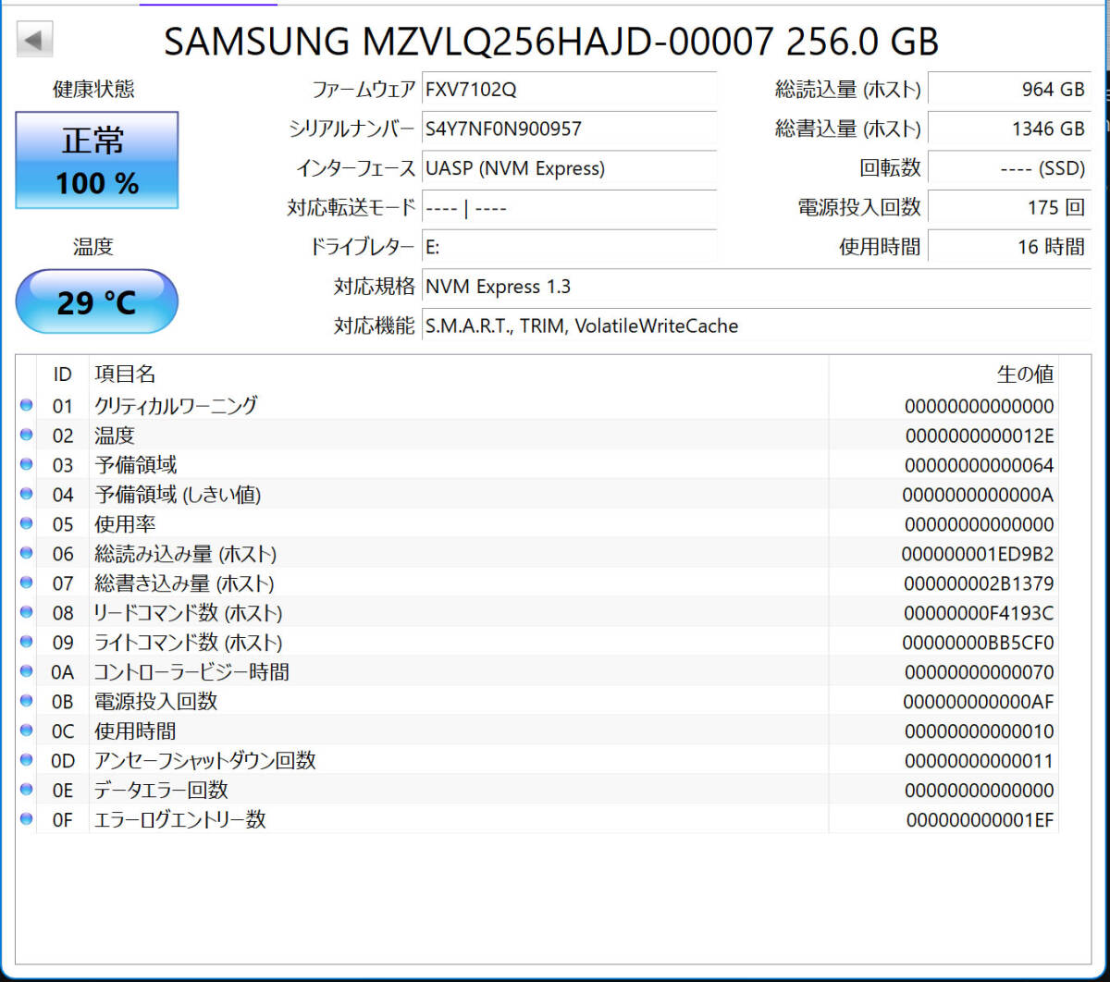Click raw value 00000000000010
Image resolution: width=1110 pixels, height=982 pixels.
980,731
